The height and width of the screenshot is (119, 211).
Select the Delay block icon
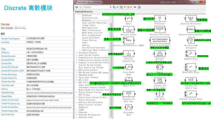(x=128, y=19)
